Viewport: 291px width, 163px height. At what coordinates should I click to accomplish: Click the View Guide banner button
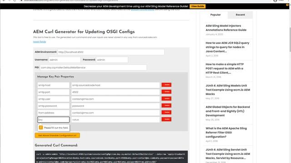click(197, 6)
